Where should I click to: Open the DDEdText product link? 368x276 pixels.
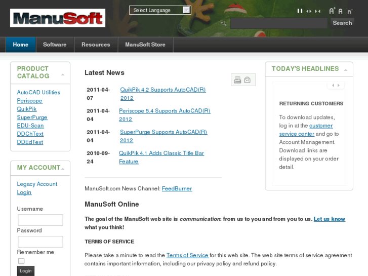point(30,142)
